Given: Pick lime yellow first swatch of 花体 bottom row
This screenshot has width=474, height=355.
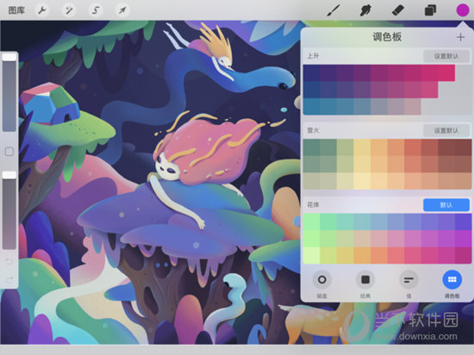Looking at the screenshot, I should point(312,255).
